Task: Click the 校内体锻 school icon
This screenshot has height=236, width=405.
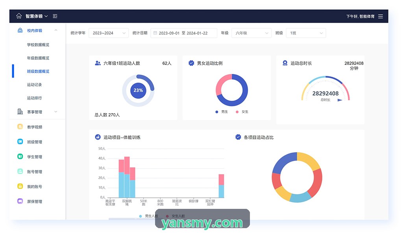Action: pos(20,30)
